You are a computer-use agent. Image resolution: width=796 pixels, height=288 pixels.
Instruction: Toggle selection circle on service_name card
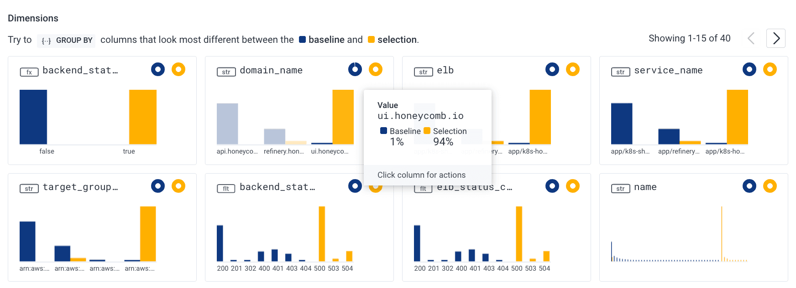point(770,69)
